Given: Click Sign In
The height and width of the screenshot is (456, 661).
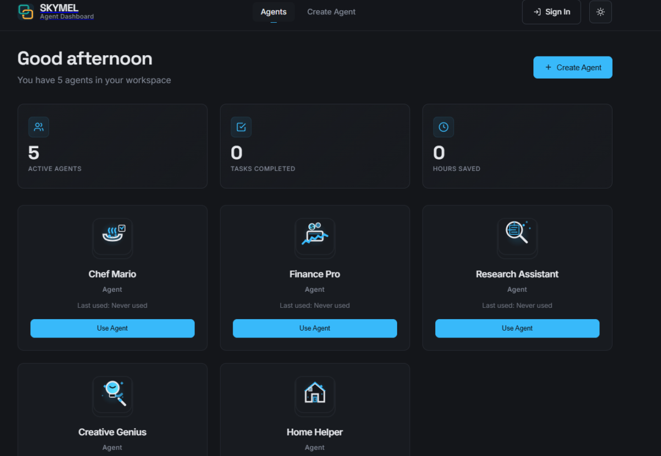Looking at the screenshot, I should [x=551, y=11].
